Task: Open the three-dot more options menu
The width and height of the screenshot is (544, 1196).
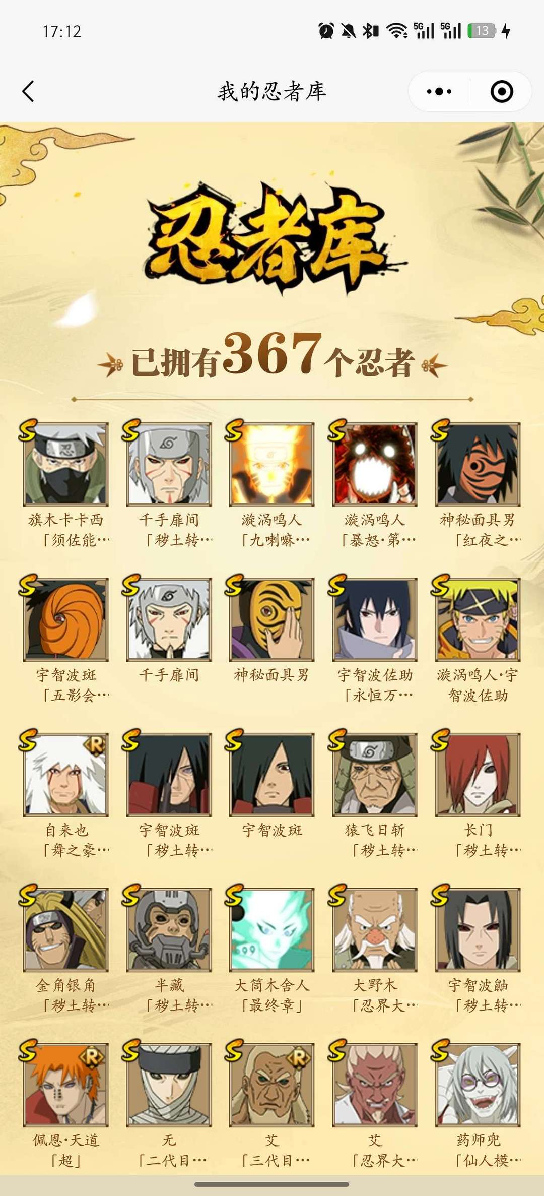Action: (x=439, y=92)
